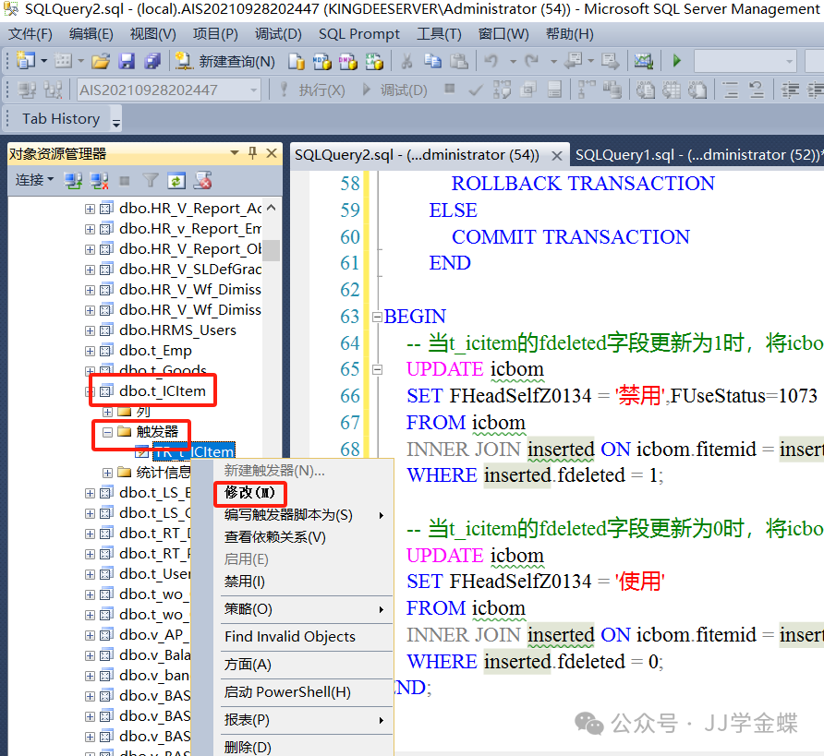Image resolution: width=824 pixels, height=756 pixels.
Task: Choose 修改(M) in the context menu
Action: (249, 493)
